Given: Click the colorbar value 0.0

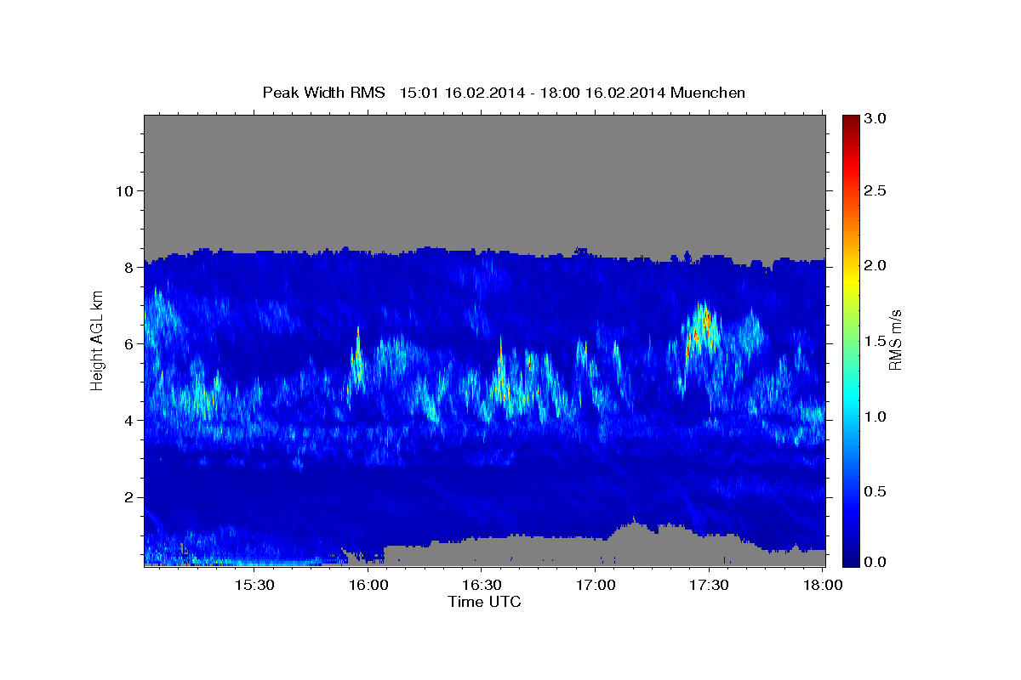Looking at the screenshot, I should point(876,562).
